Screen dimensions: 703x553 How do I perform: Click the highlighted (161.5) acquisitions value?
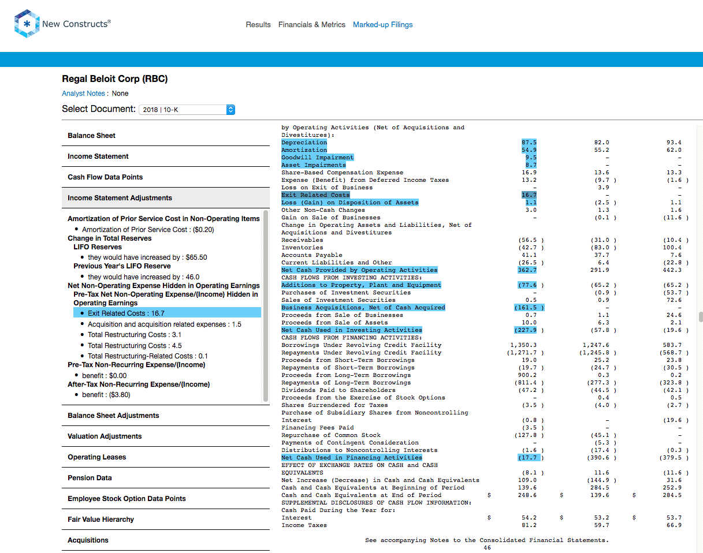(x=529, y=308)
